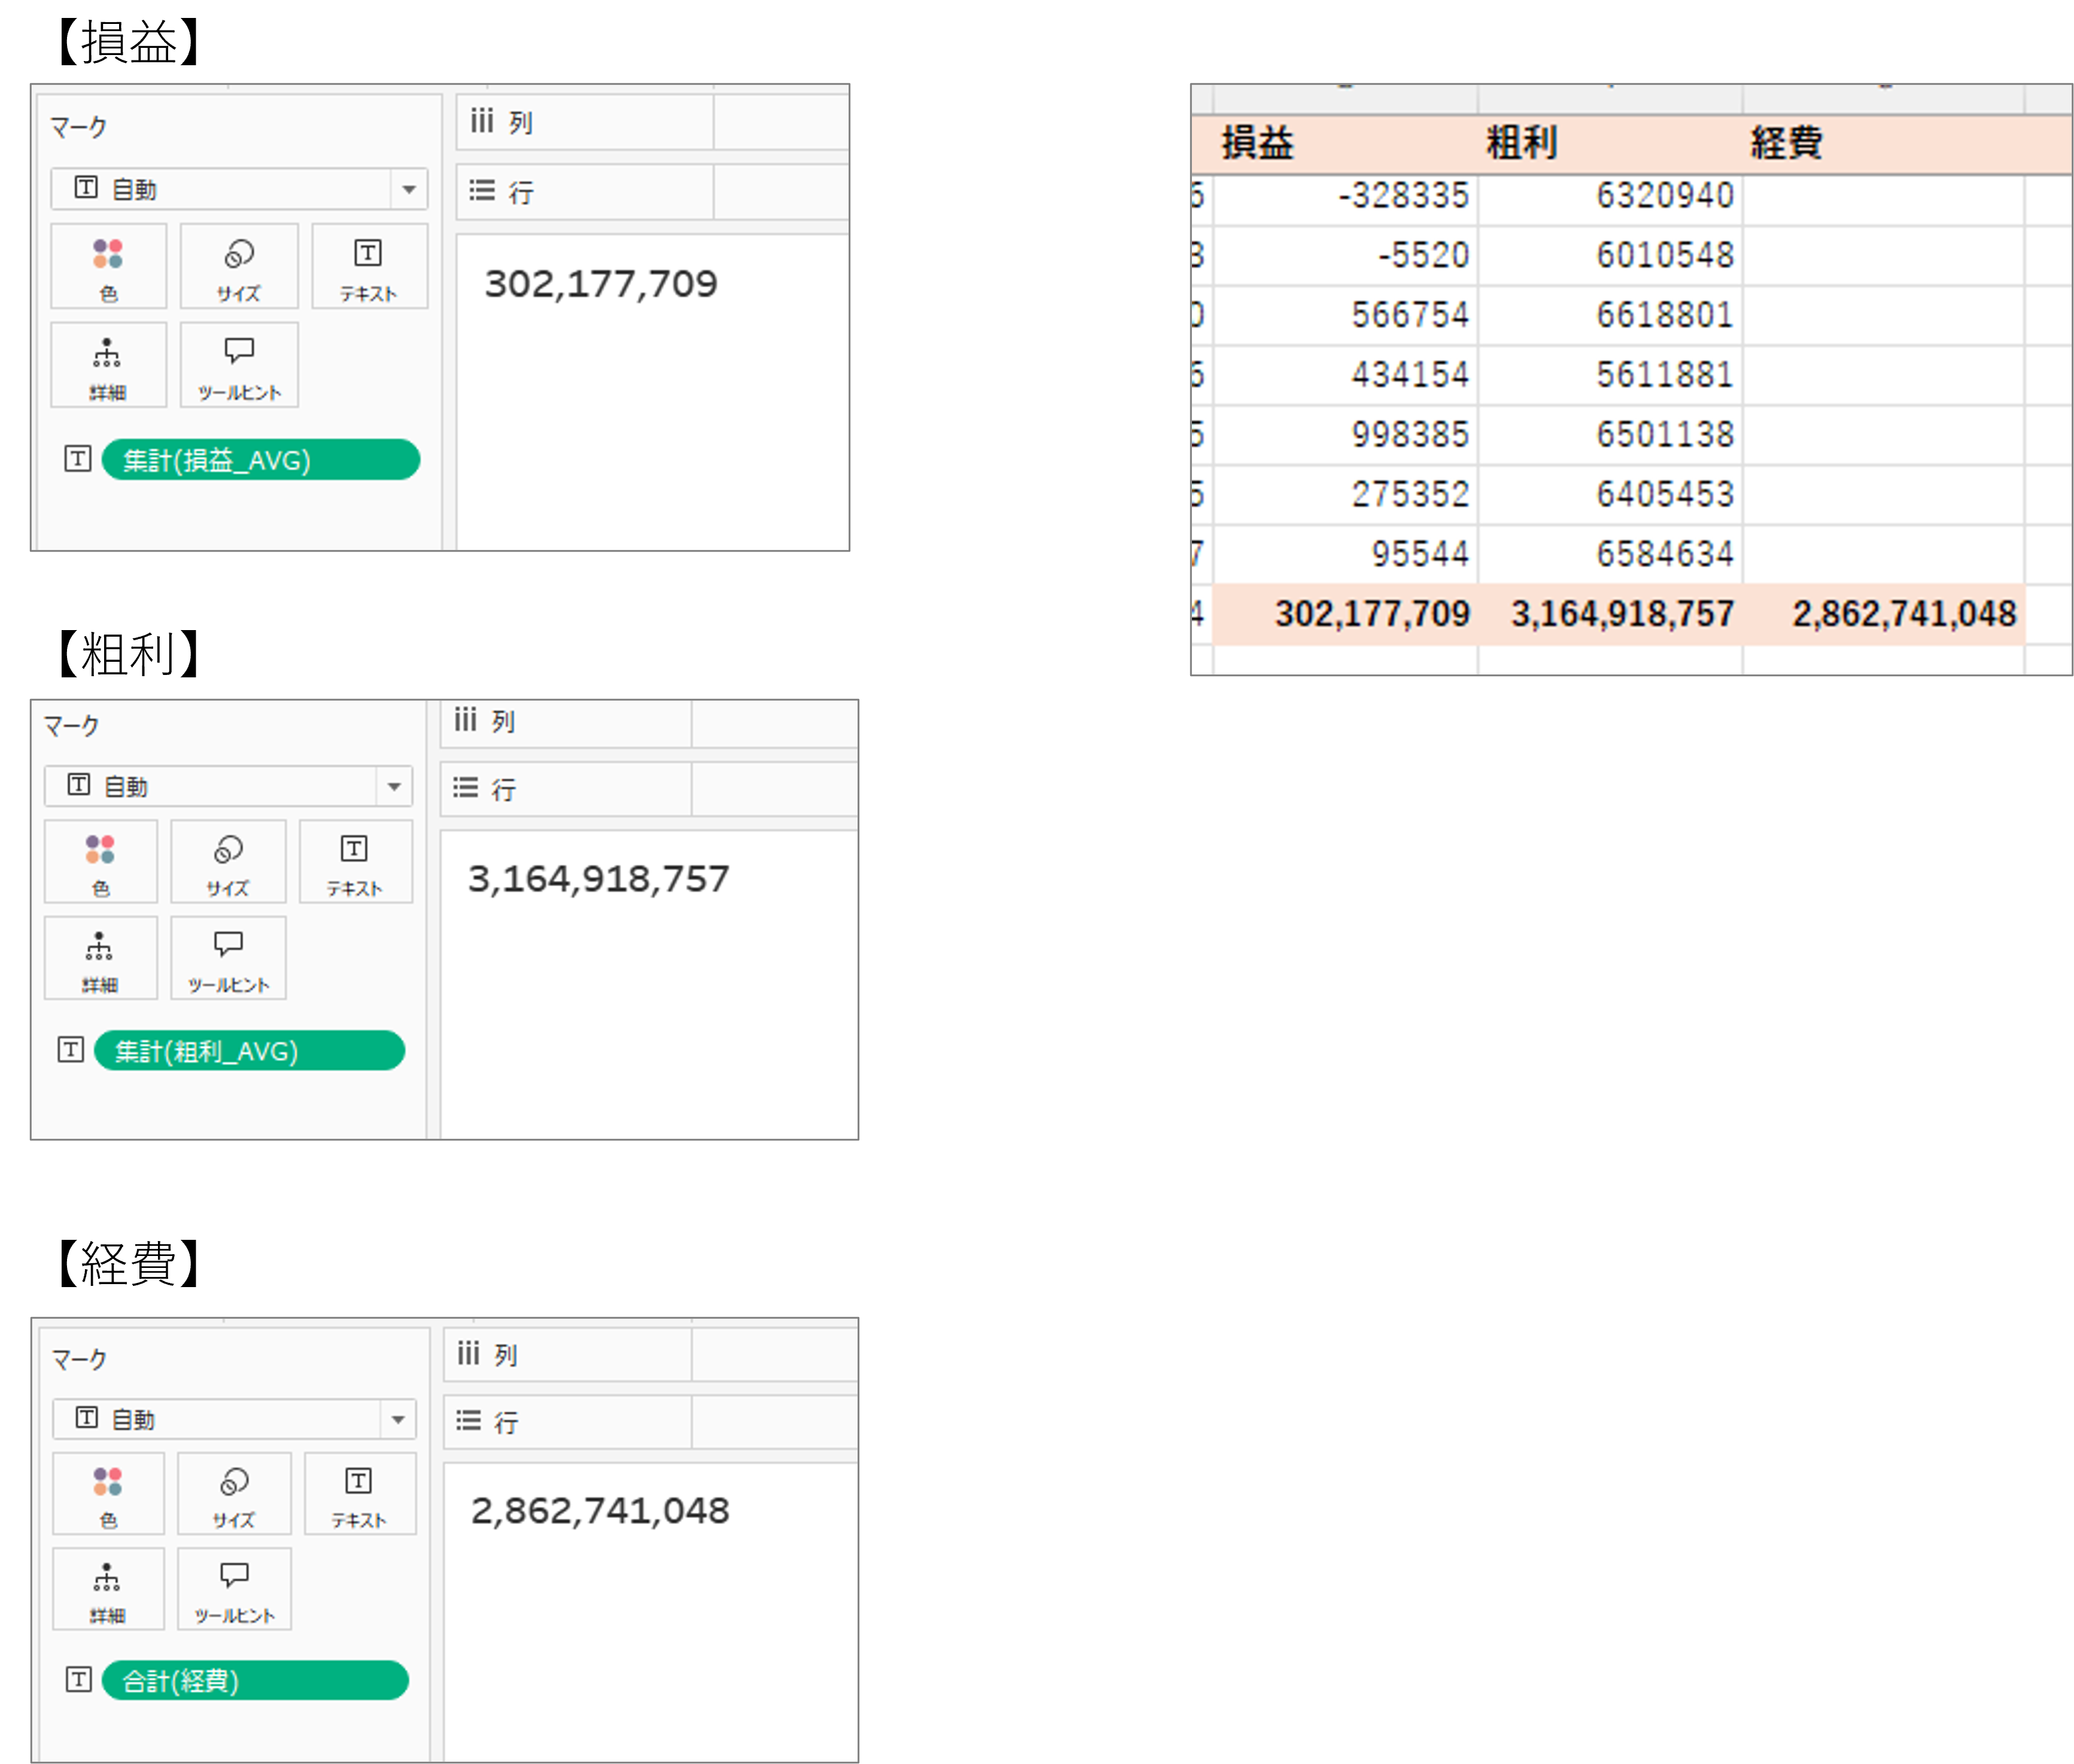Click the 2,862,741,048 value in 経費 view
The image size is (2074, 1764).
[x=600, y=1510]
